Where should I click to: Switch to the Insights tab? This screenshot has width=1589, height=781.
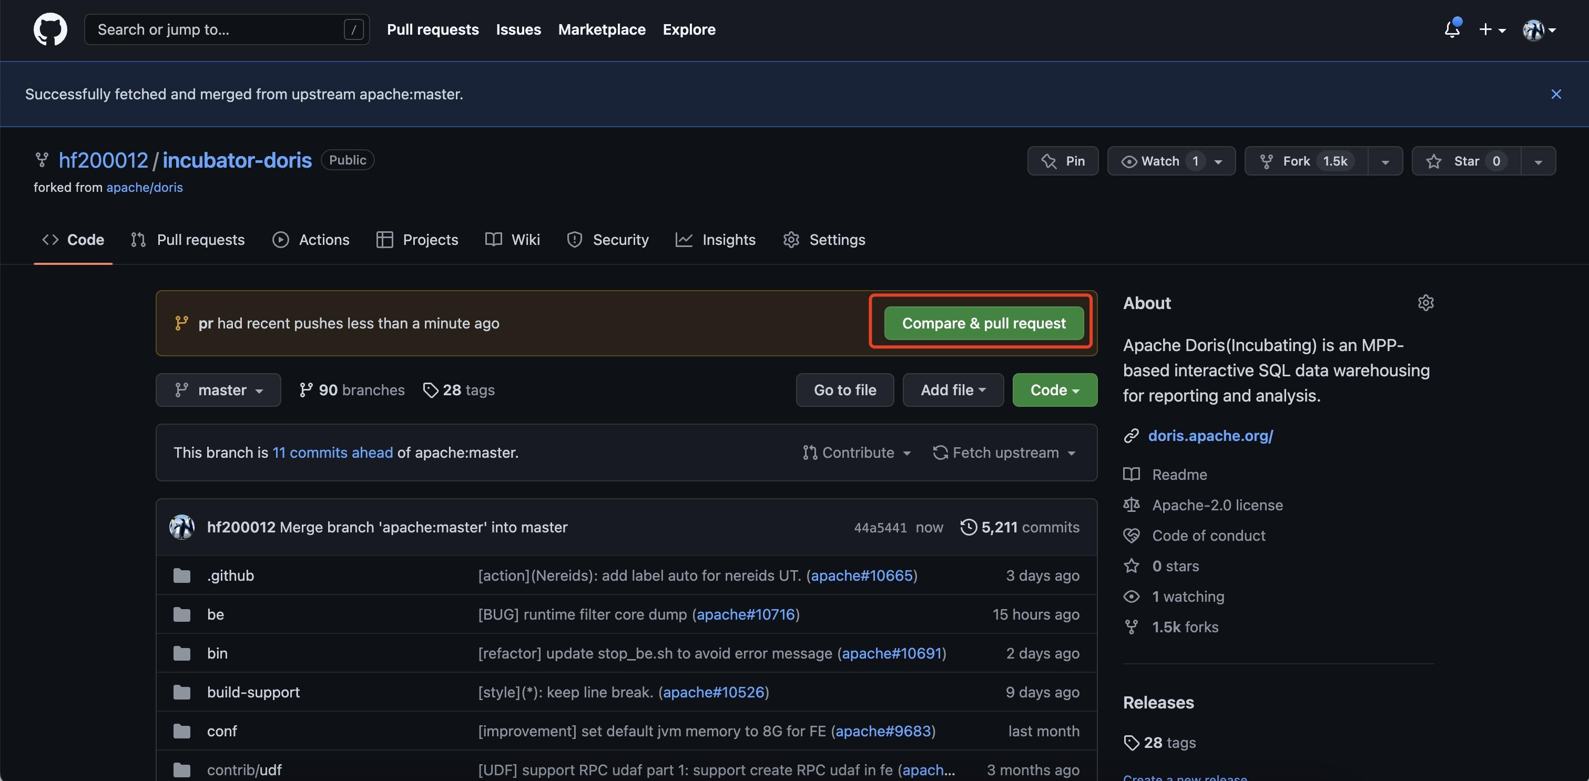(716, 240)
